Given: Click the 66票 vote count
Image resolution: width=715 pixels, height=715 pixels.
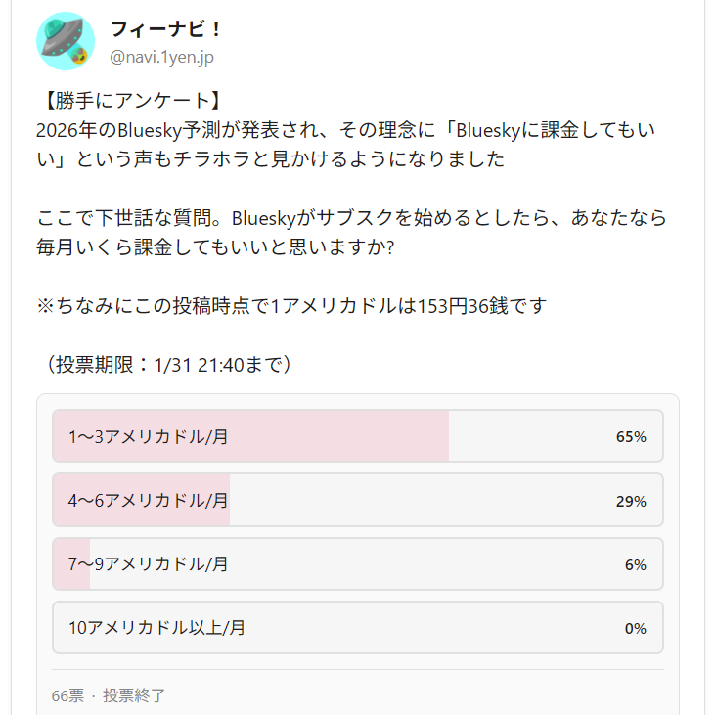Looking at the screenshot, I should click(x=67, y=695).
